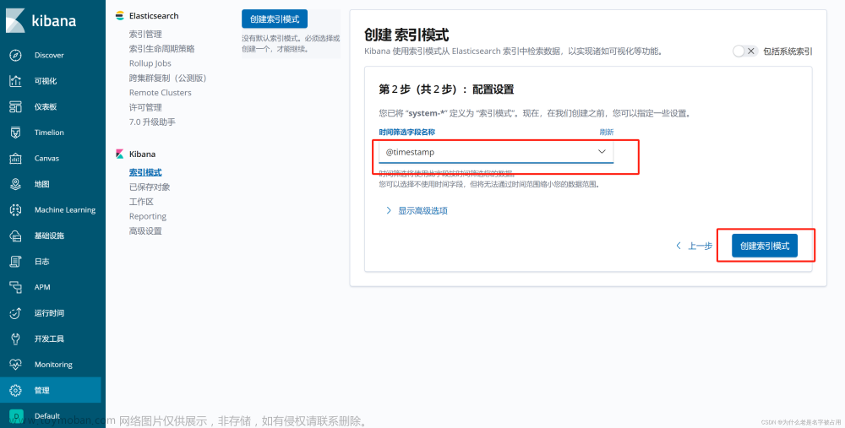Viewport: 845px width, 428px height.
Task: Go to Discover in sidebar
Action: (x=49, y=55)
